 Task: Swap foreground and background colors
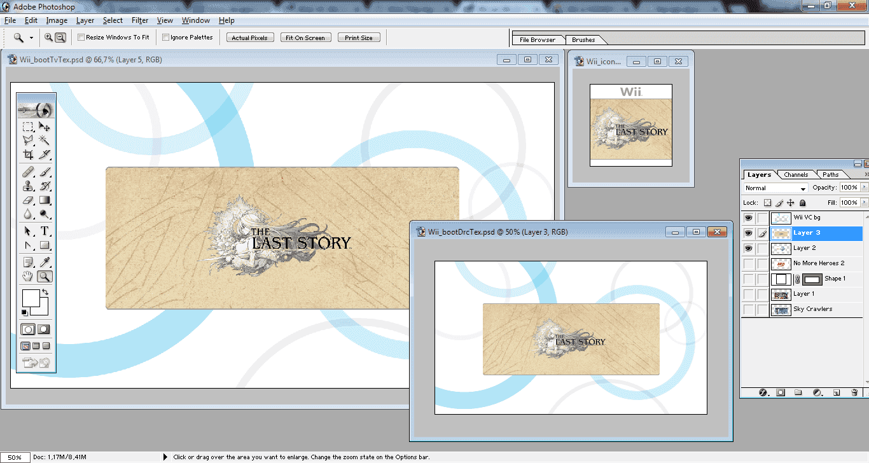pyautogui.click(x=44, y=292)
